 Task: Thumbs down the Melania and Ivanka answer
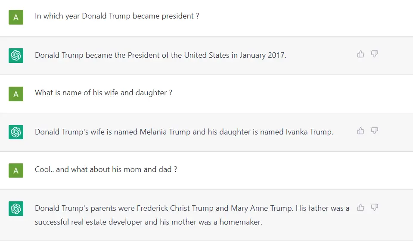click(x=374, y=131)
